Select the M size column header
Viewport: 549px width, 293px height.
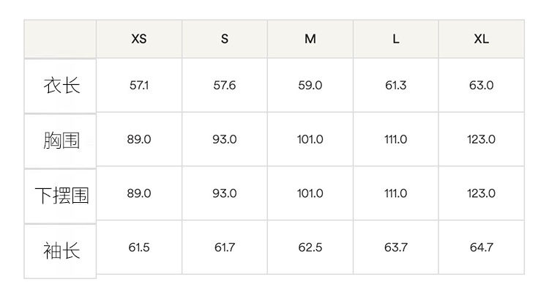tap(310, 40)
